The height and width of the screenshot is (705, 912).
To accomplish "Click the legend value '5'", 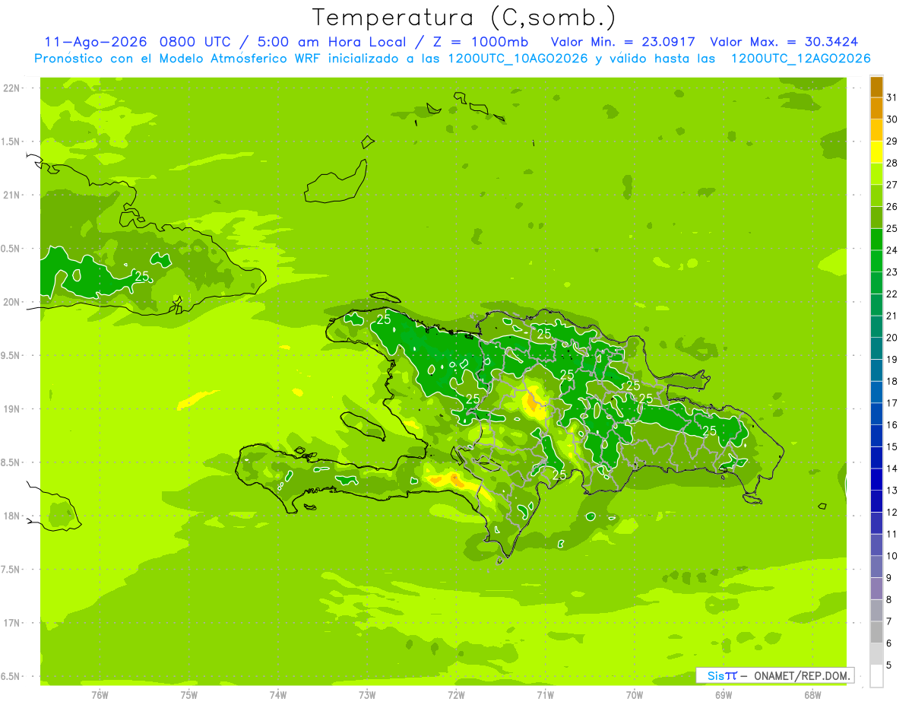I will click(x=889, y=665).
